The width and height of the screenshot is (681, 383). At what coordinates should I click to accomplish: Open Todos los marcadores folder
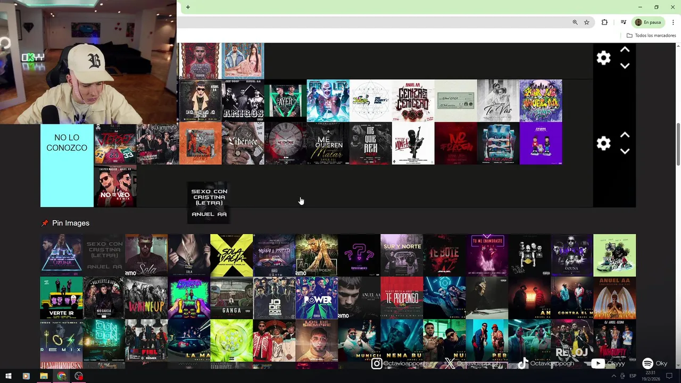point(651,36)
